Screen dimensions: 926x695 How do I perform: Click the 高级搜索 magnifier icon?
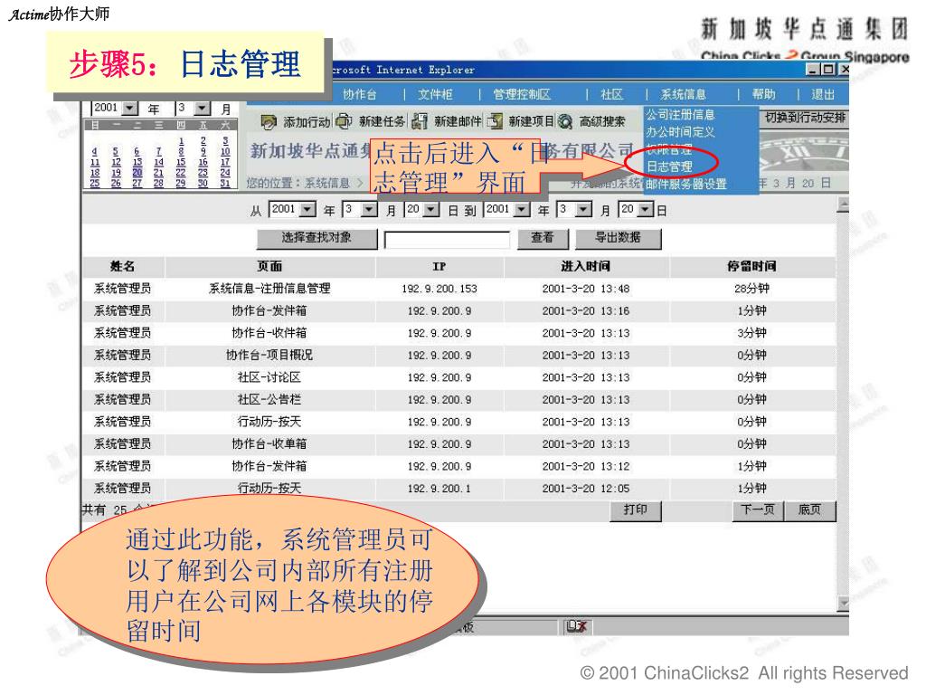tap(565, 122)
